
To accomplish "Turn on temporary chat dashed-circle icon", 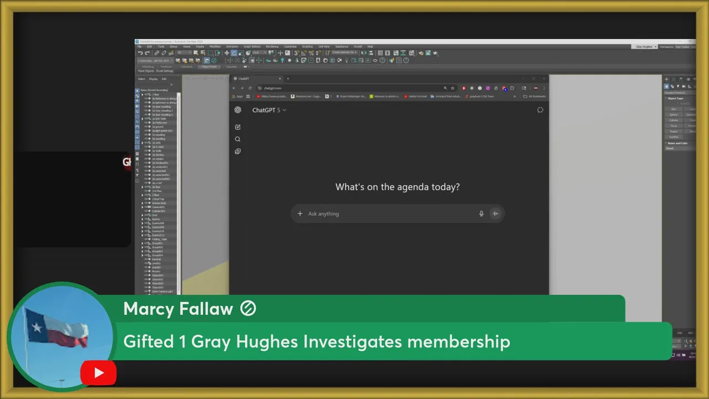I will pos(540,110).
